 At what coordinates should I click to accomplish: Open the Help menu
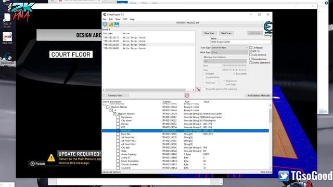click(x=132, y=19)
